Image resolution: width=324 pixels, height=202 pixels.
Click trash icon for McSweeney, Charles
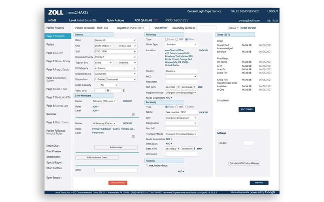point(133,137)
